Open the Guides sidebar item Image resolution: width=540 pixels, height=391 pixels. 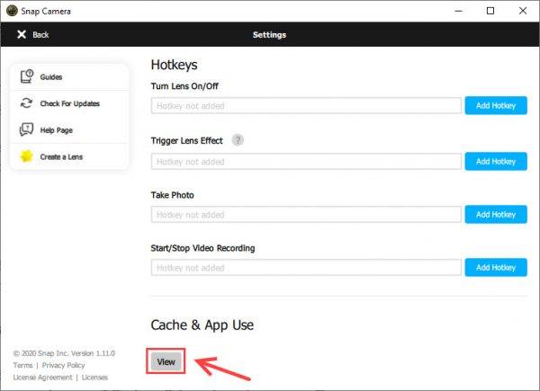(51, 77)
